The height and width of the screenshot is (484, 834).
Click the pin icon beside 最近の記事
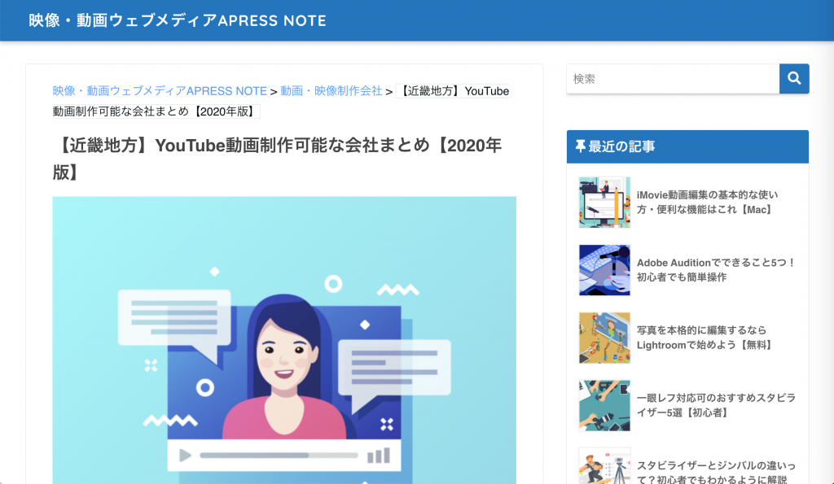pyautogui.click(x=580, y=146)
